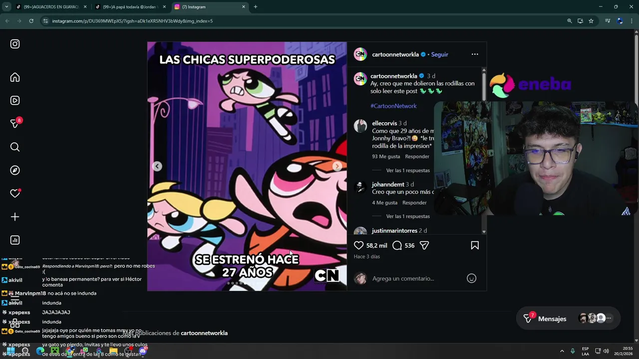Screen dimensions: 639x359
Task: Share the post with the paper plane icon
Action: pos(424,245)
